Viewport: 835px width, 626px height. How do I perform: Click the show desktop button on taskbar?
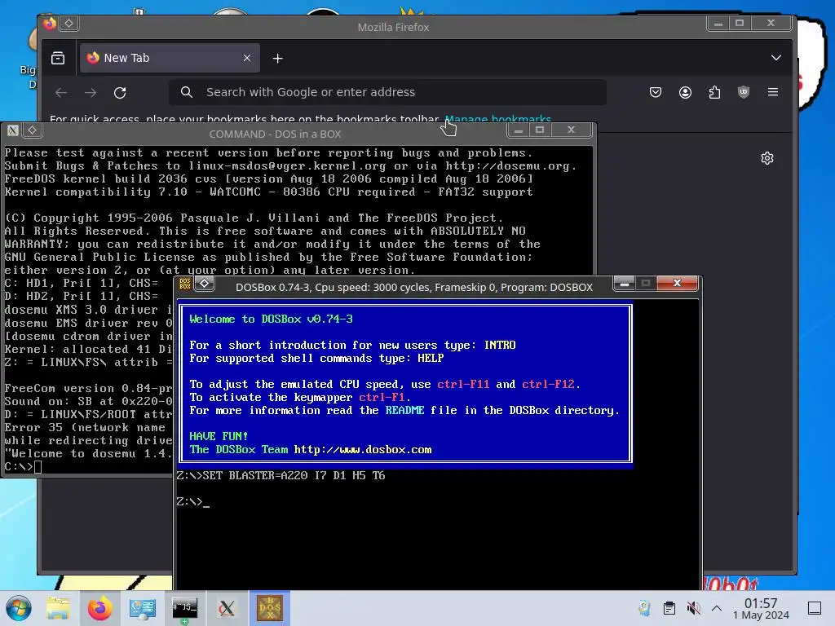click(x=815, y=608)
